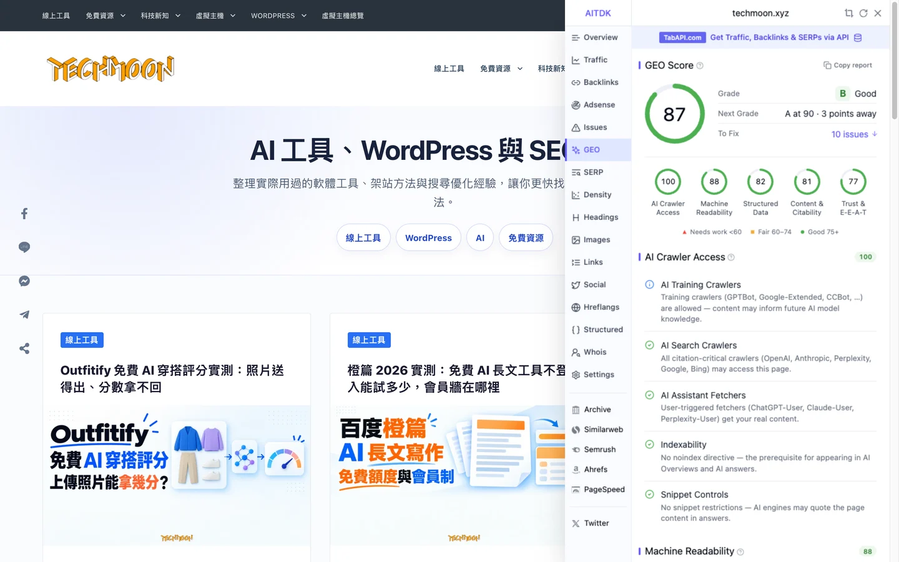The height and width of the screenshot is (562, 899).
Task: Share page via Facebook icon
Action: [x=24, y=214]
